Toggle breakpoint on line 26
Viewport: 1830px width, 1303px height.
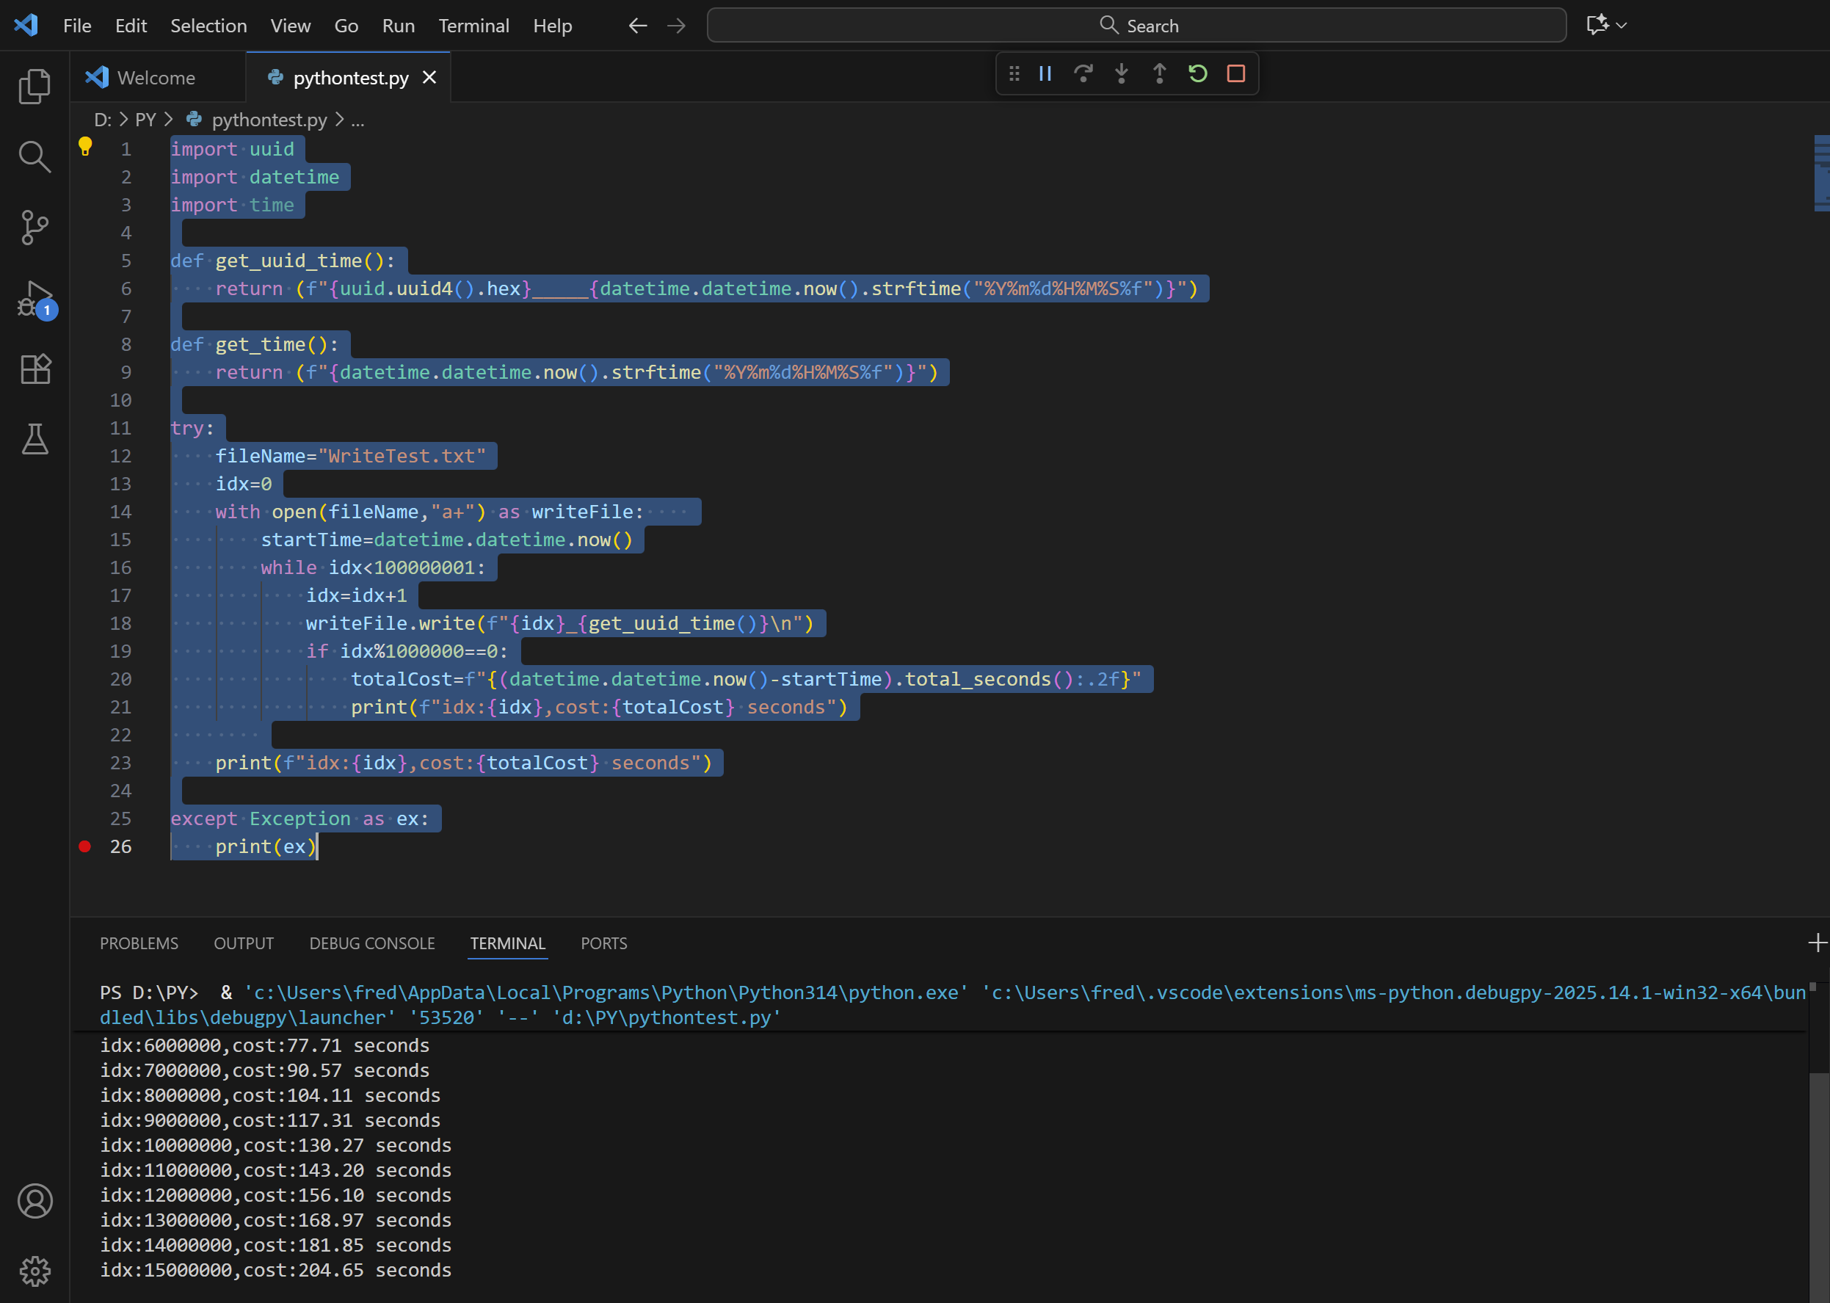85,846
